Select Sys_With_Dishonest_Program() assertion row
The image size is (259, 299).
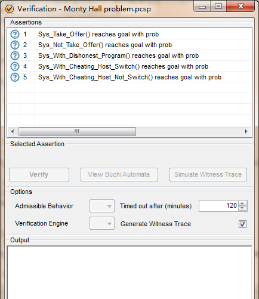(129, 56)
